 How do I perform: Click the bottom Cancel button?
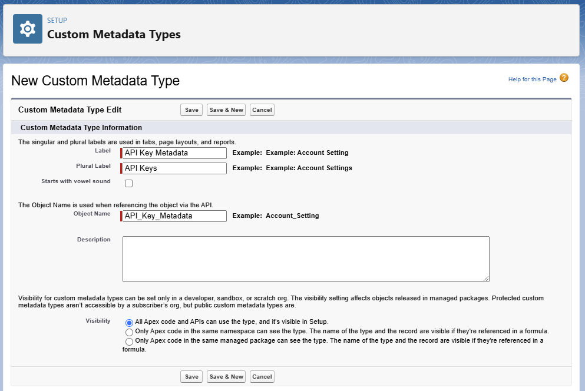(262, 376)
